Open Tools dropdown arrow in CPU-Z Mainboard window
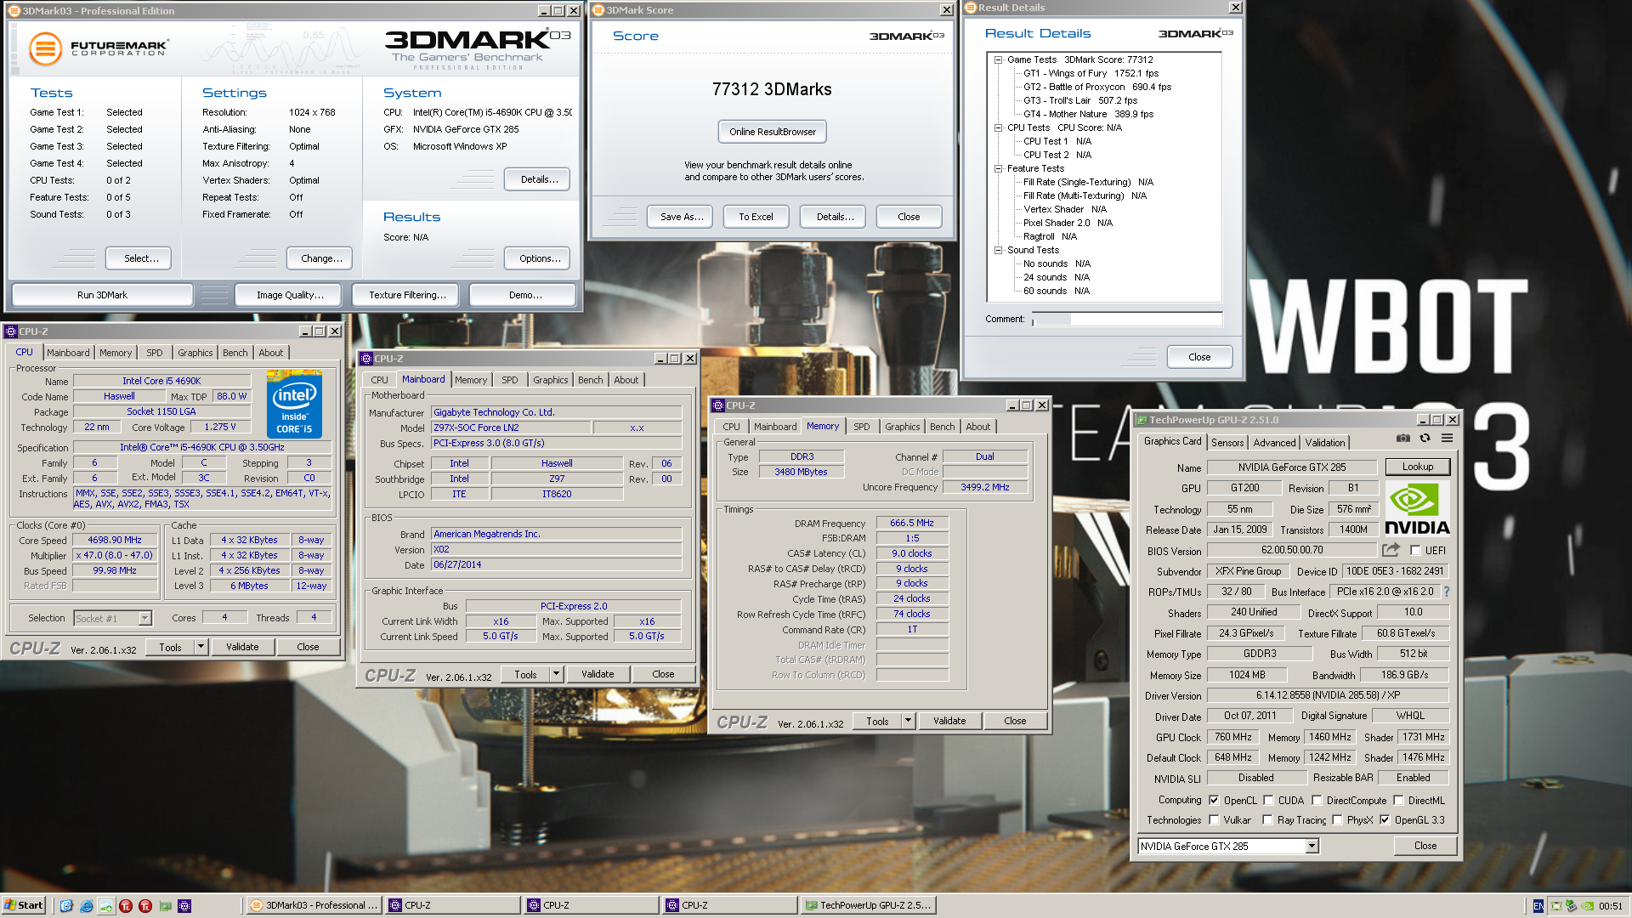Image resolution: width=1632 pixels, height=918 pixels. coord(556,674)
